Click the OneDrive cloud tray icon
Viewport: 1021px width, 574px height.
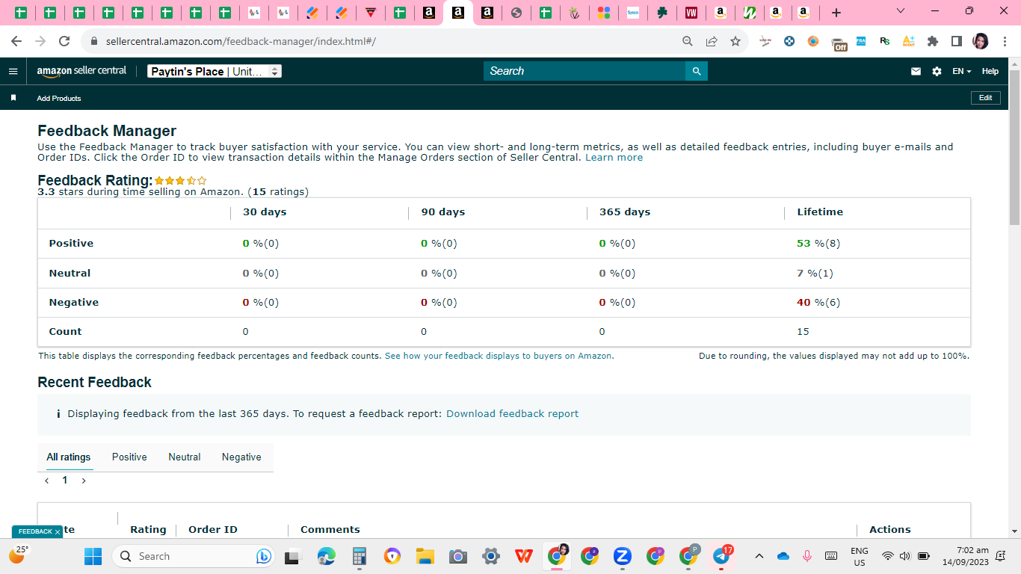(783, 556)
